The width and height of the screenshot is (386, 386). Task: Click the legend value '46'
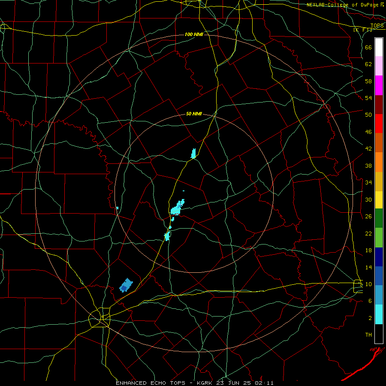(368, 132)
